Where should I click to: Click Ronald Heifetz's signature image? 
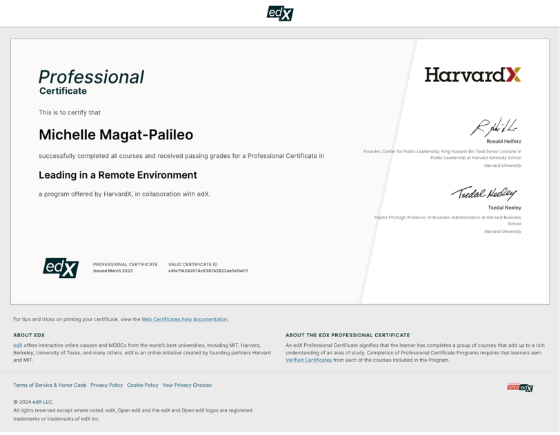click(494, 127)
